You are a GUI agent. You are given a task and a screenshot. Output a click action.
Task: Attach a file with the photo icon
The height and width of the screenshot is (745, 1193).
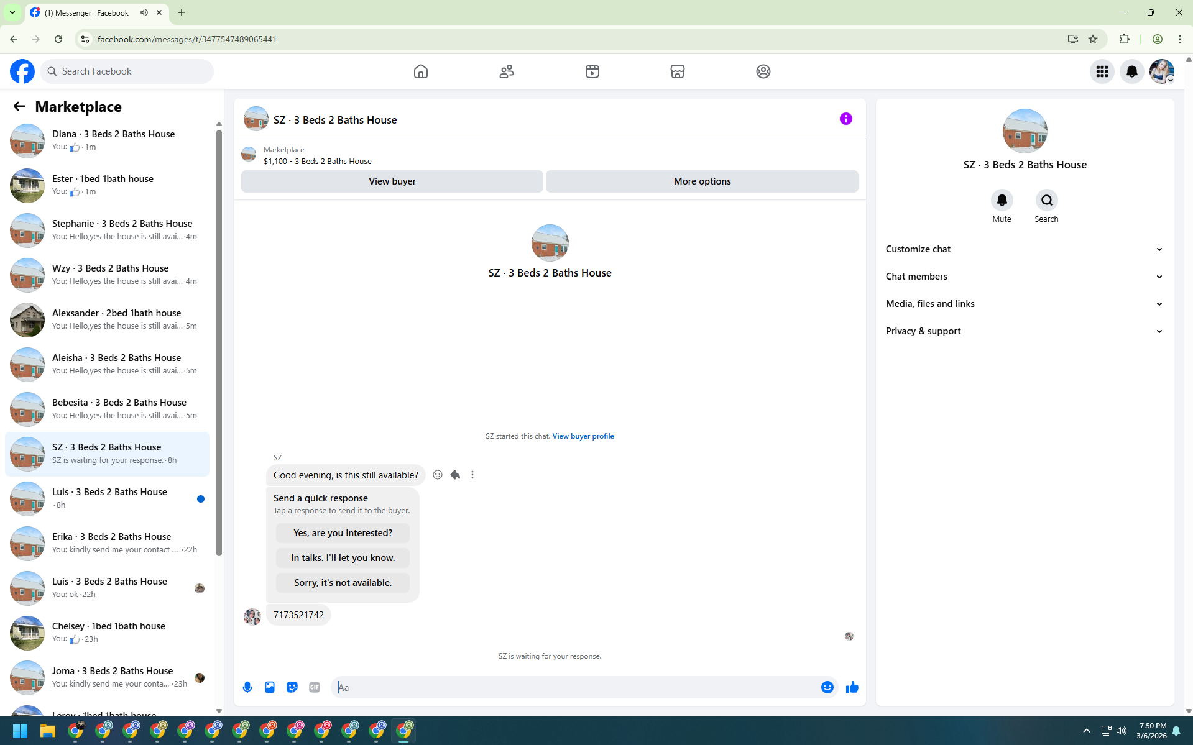click(270, 687)
